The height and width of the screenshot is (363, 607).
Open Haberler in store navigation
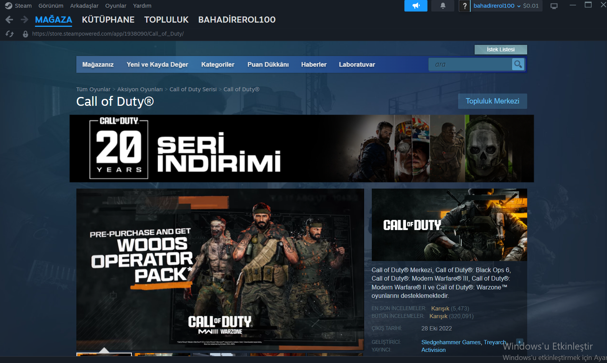pos(314,64)
